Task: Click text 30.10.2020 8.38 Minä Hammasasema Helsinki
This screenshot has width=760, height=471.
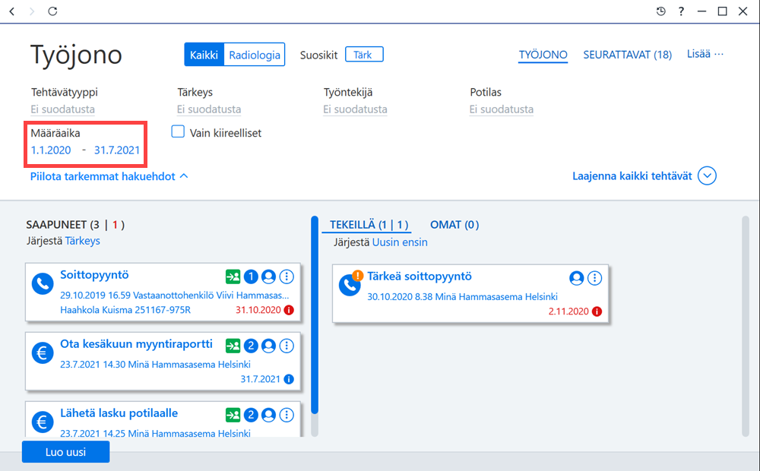Action: (x=462, y=296)
